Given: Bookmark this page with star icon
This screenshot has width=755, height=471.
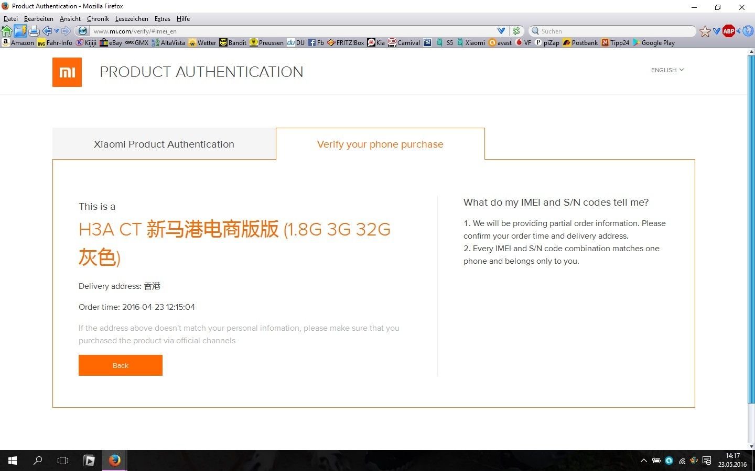Looking at the screenshot, I should [x=705, y=31].
